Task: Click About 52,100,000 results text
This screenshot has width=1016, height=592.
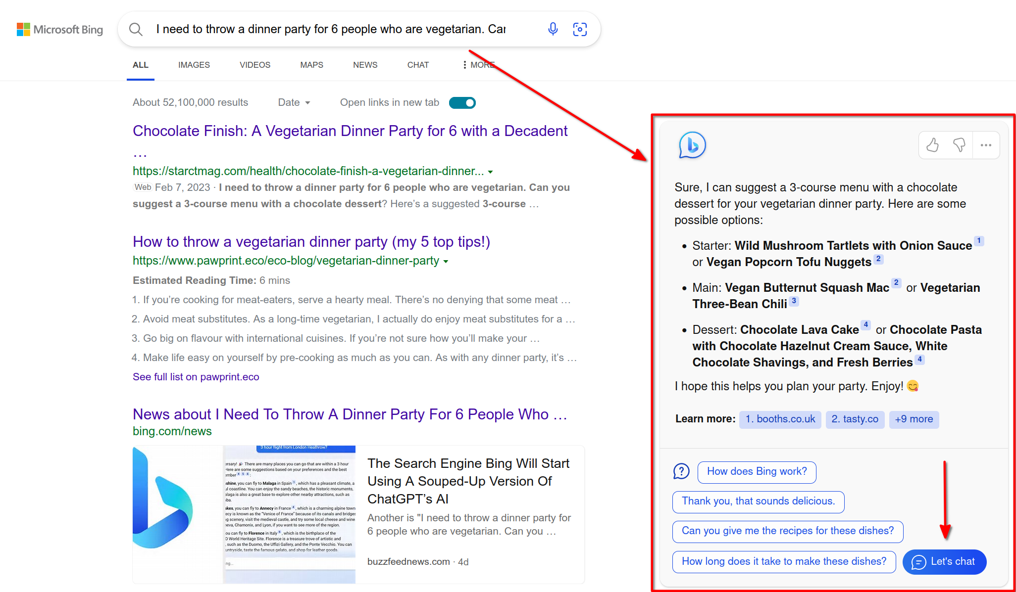Action: [x=190, y=102]
